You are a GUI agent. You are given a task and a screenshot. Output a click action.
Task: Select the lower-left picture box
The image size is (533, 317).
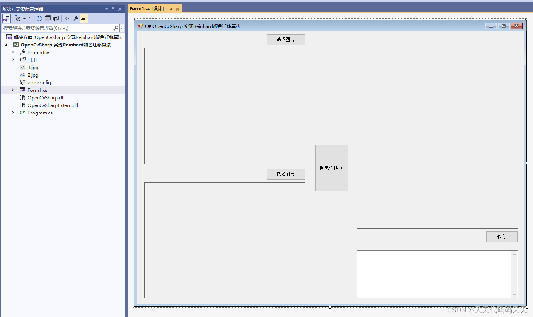(x=225, y=240)
